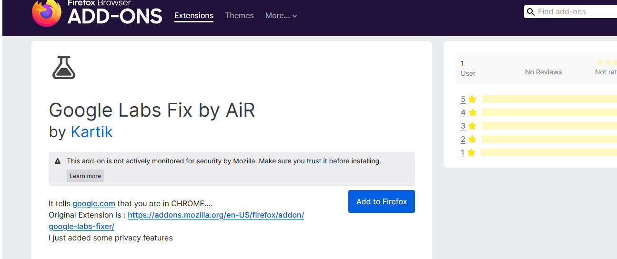Click the 4-star rating bar
The image size is (617, 259).
coord(549,112)
